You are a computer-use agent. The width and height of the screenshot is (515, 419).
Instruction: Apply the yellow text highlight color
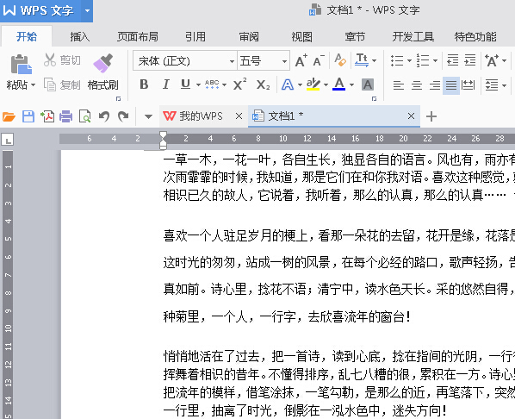click(313, 84)
